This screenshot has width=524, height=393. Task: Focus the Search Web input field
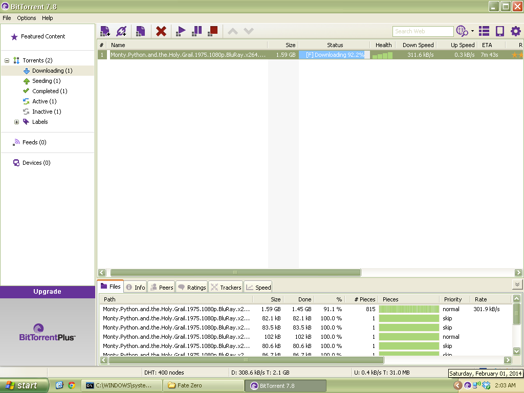point(423,31)
